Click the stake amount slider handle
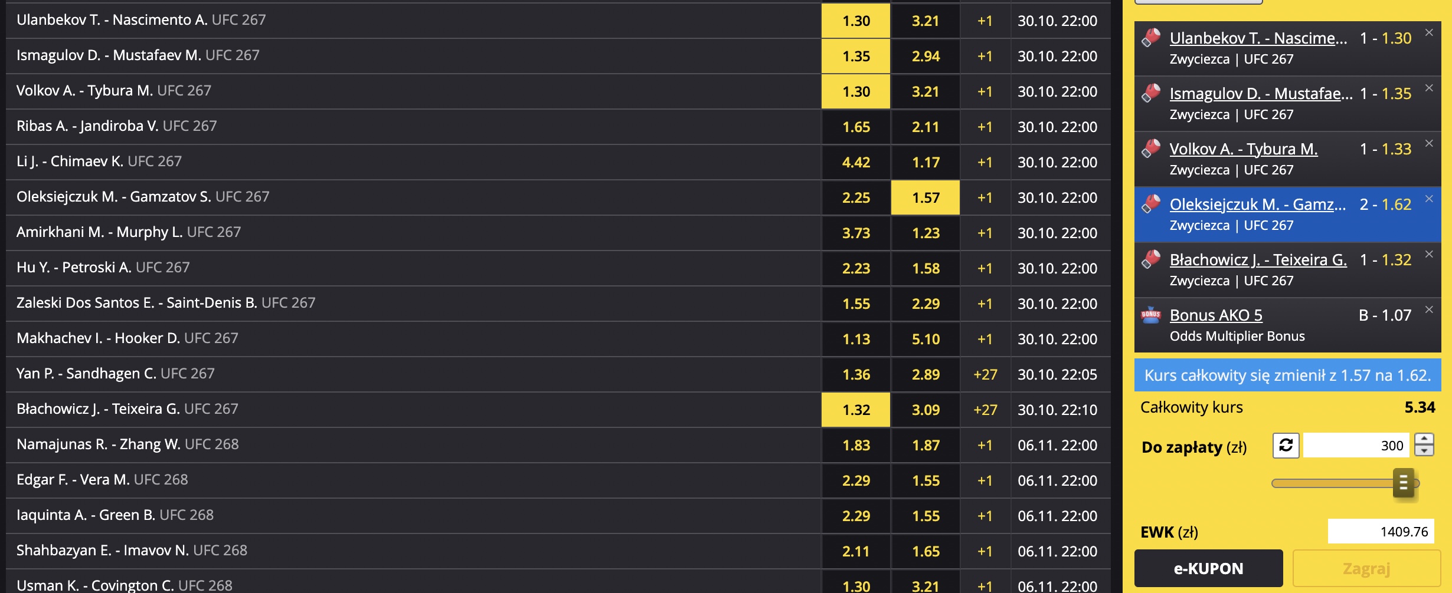The width and height of the screenshot is (1452, 593). 1404,483
